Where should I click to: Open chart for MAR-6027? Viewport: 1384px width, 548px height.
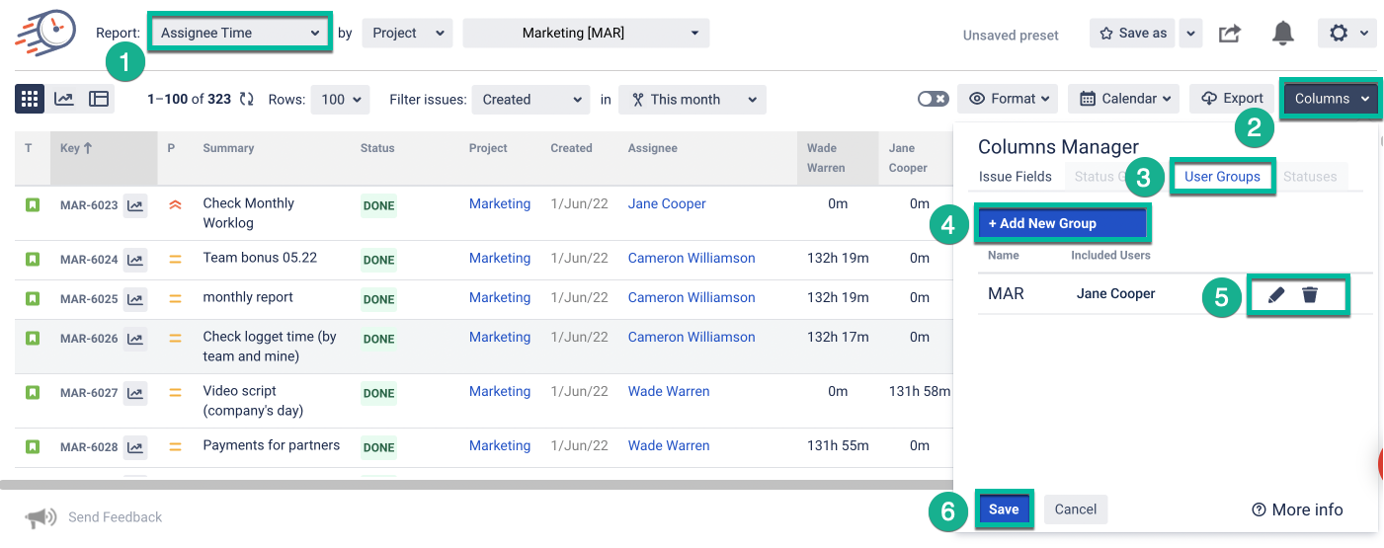tap(135, 394)
